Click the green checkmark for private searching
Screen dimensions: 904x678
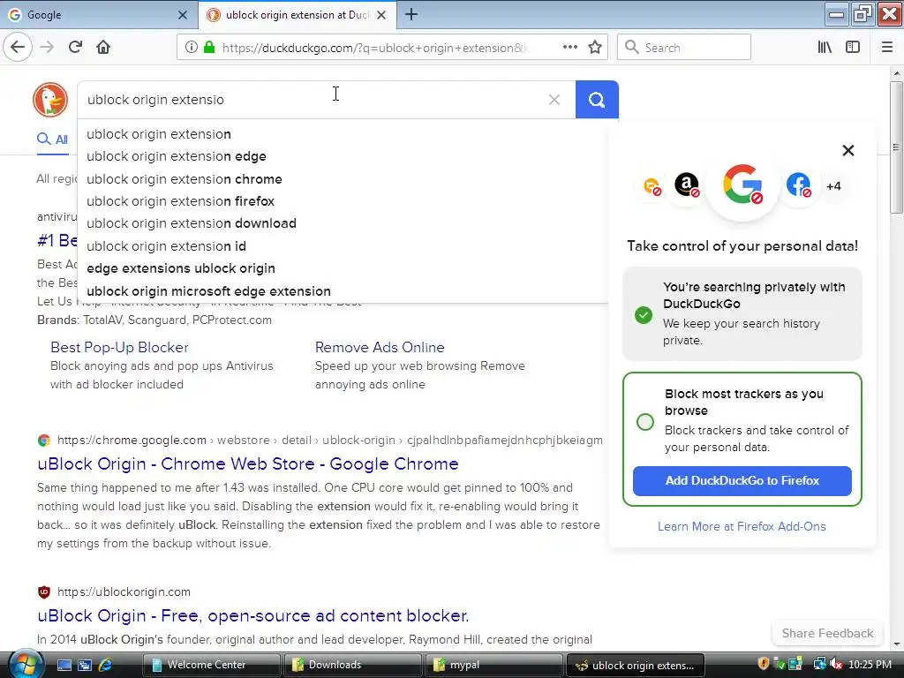[644, 315]
